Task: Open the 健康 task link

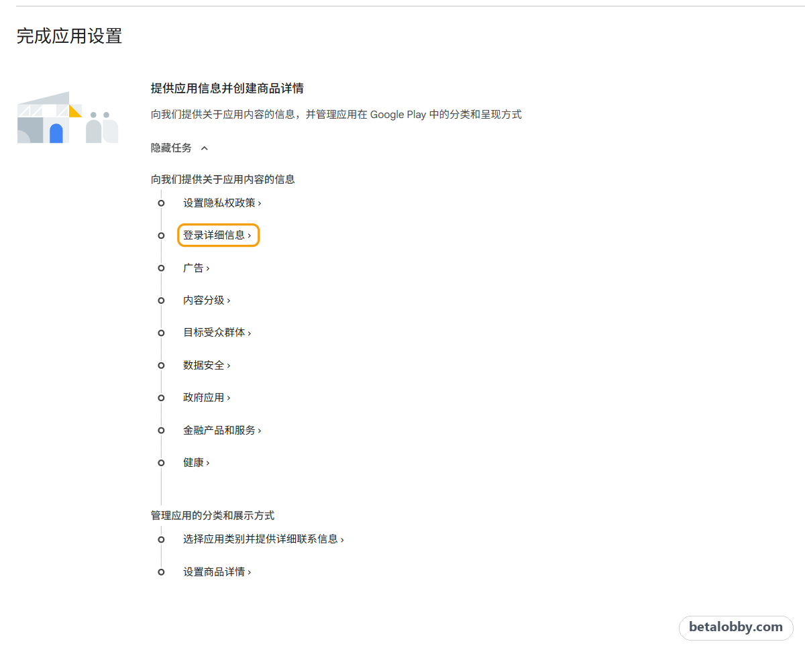Action: (x=197, y=463)
